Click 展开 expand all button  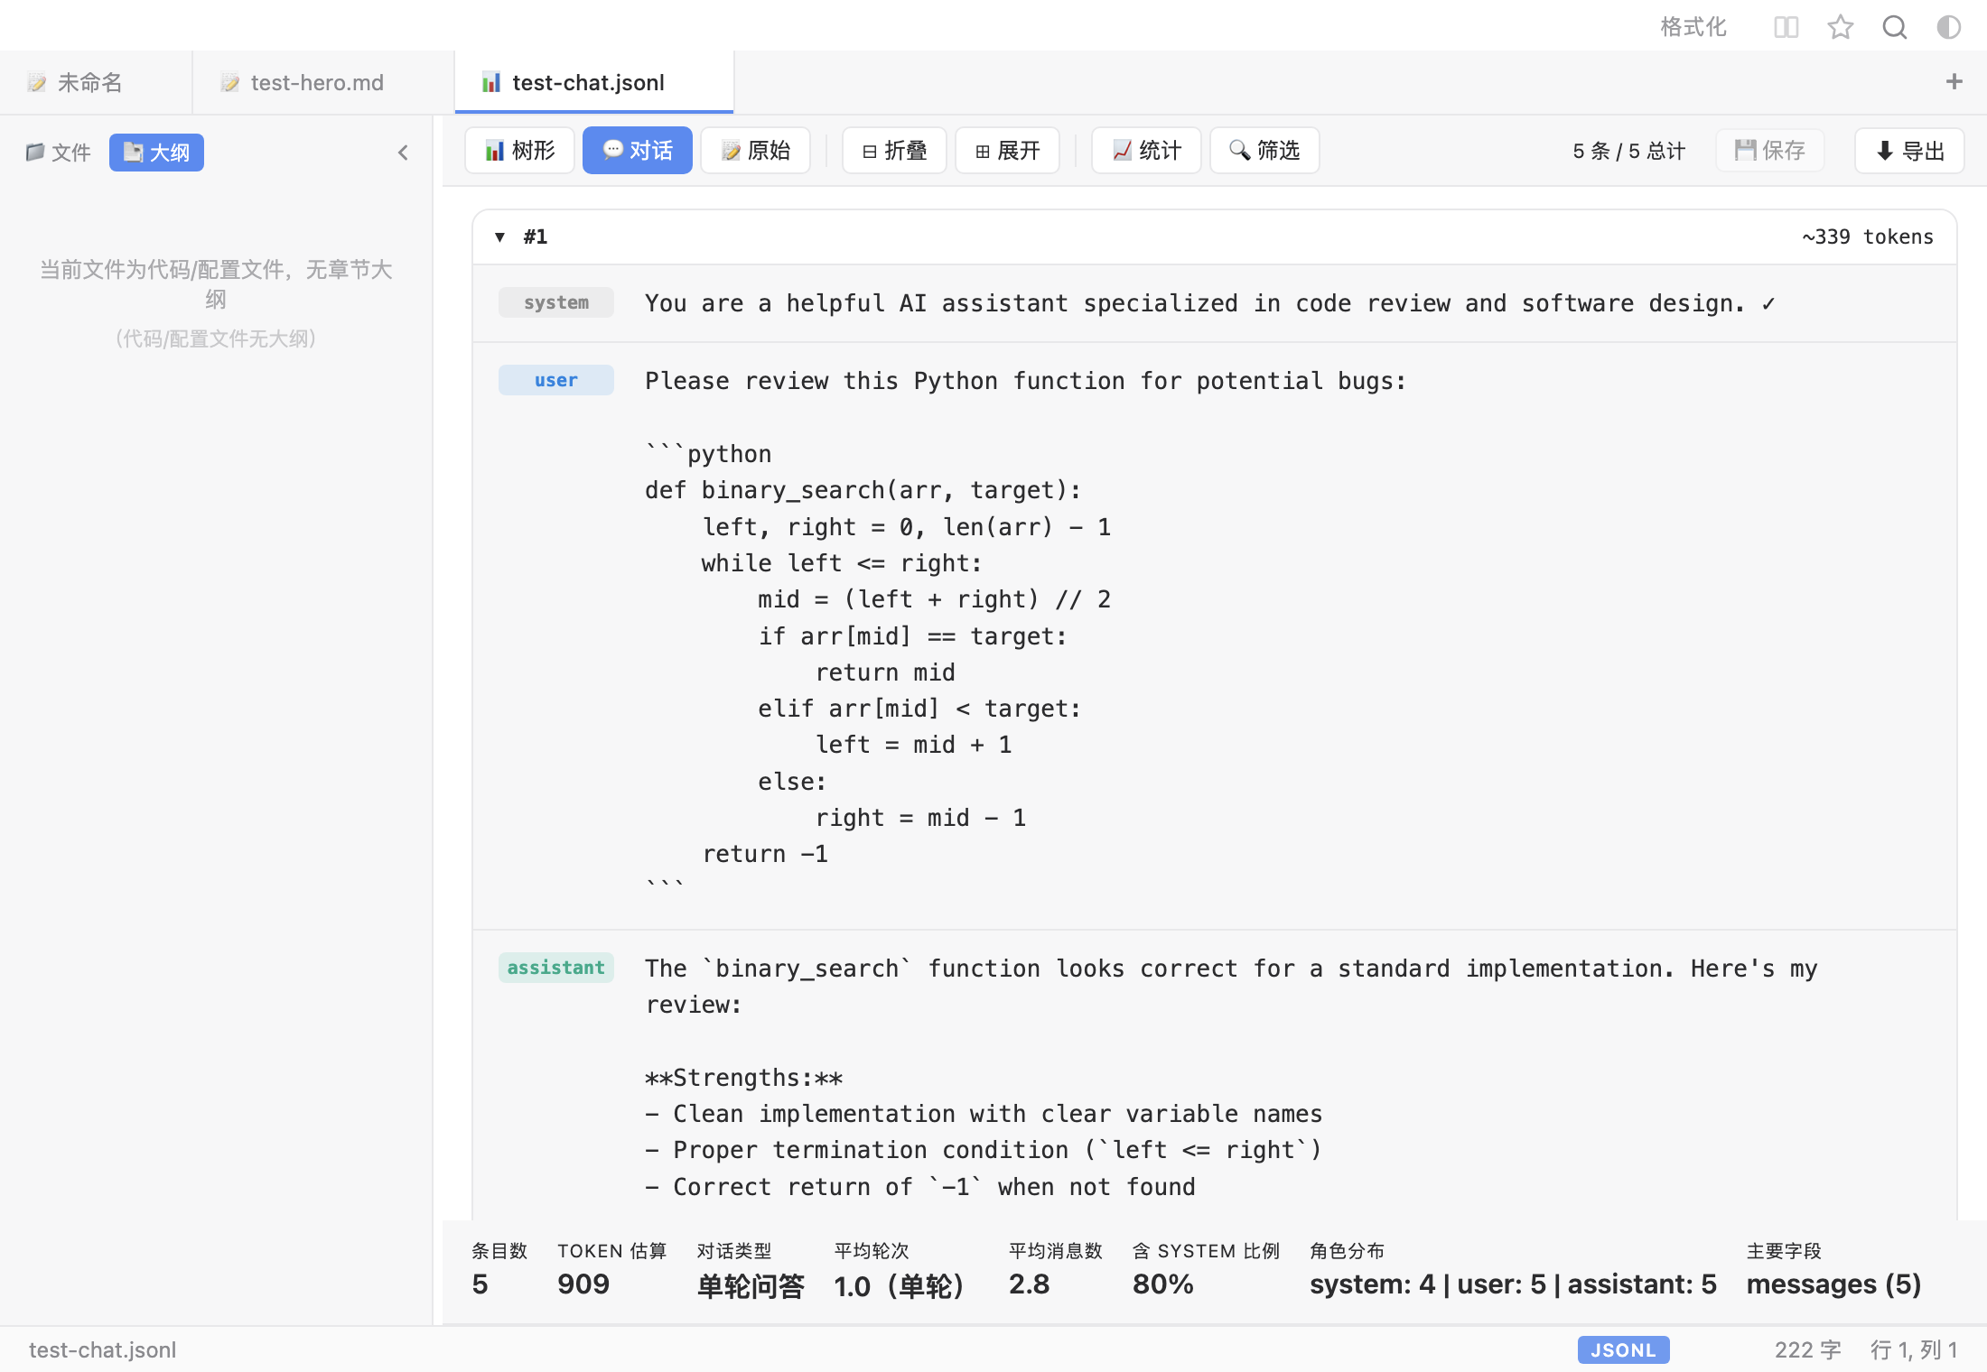1007,151
